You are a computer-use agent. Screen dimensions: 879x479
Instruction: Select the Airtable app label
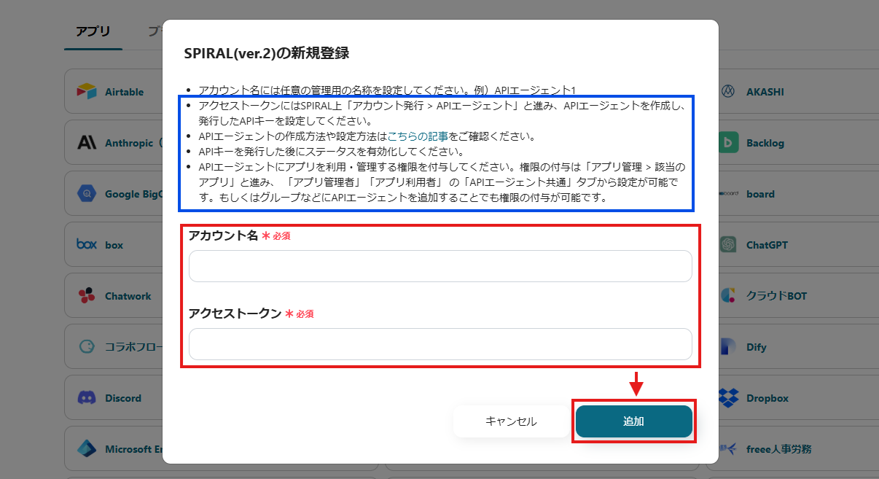tap(124, 93)
